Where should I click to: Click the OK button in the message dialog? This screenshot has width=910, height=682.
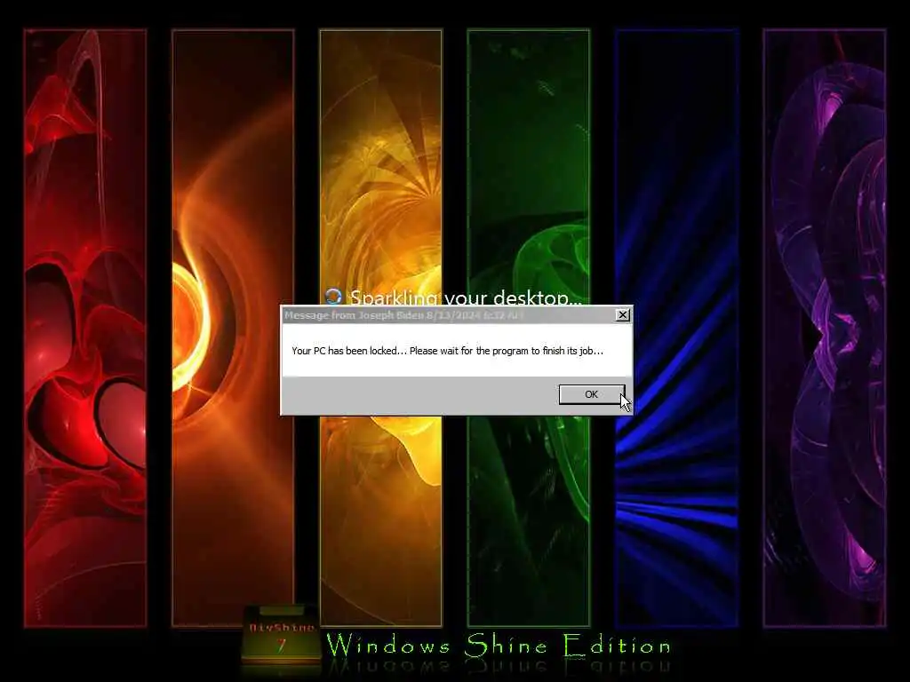pyautogui.click(x=591, y=394)
